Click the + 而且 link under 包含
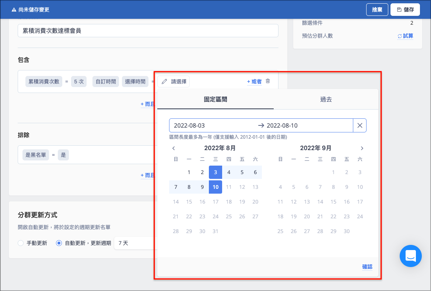431x291 pixels. [x=148, y=104]
